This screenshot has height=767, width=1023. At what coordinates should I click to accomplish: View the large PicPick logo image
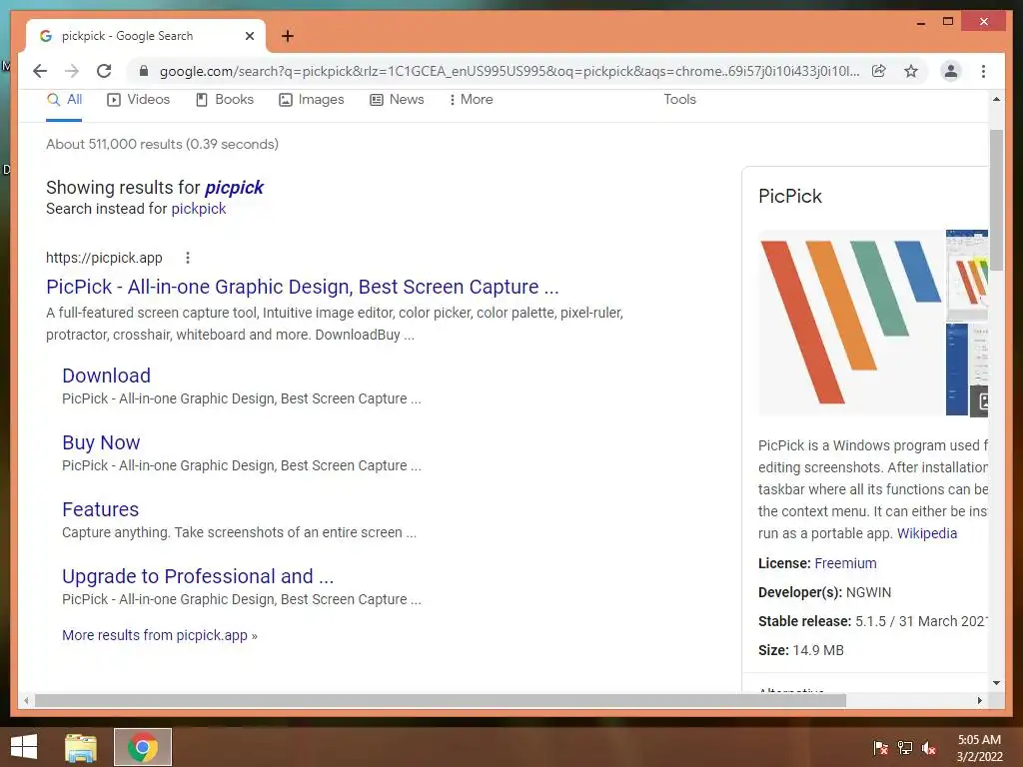tap(851, 323)
